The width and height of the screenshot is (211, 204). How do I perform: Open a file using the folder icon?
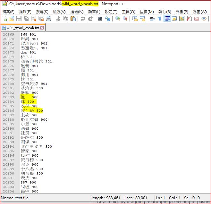point(12,19)
